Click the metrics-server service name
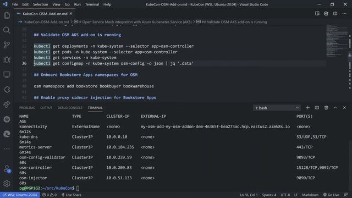 [x=35, y=147]
